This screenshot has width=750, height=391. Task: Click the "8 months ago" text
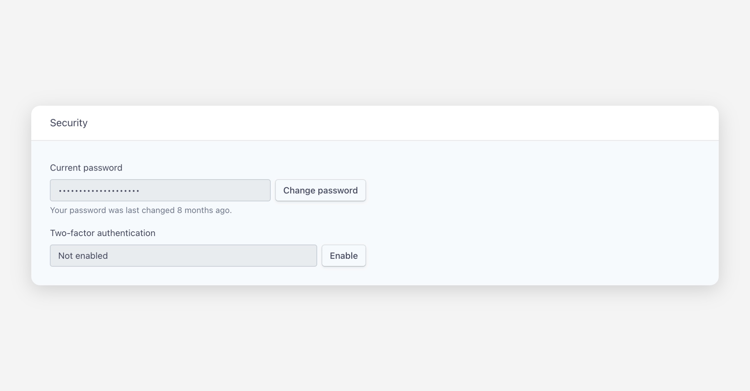pyautogui.click(x=204, y=210)
